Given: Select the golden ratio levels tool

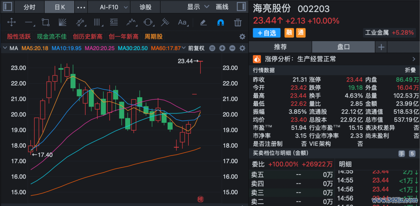Looking at the screenshot, I should click(x=114, y=22).
